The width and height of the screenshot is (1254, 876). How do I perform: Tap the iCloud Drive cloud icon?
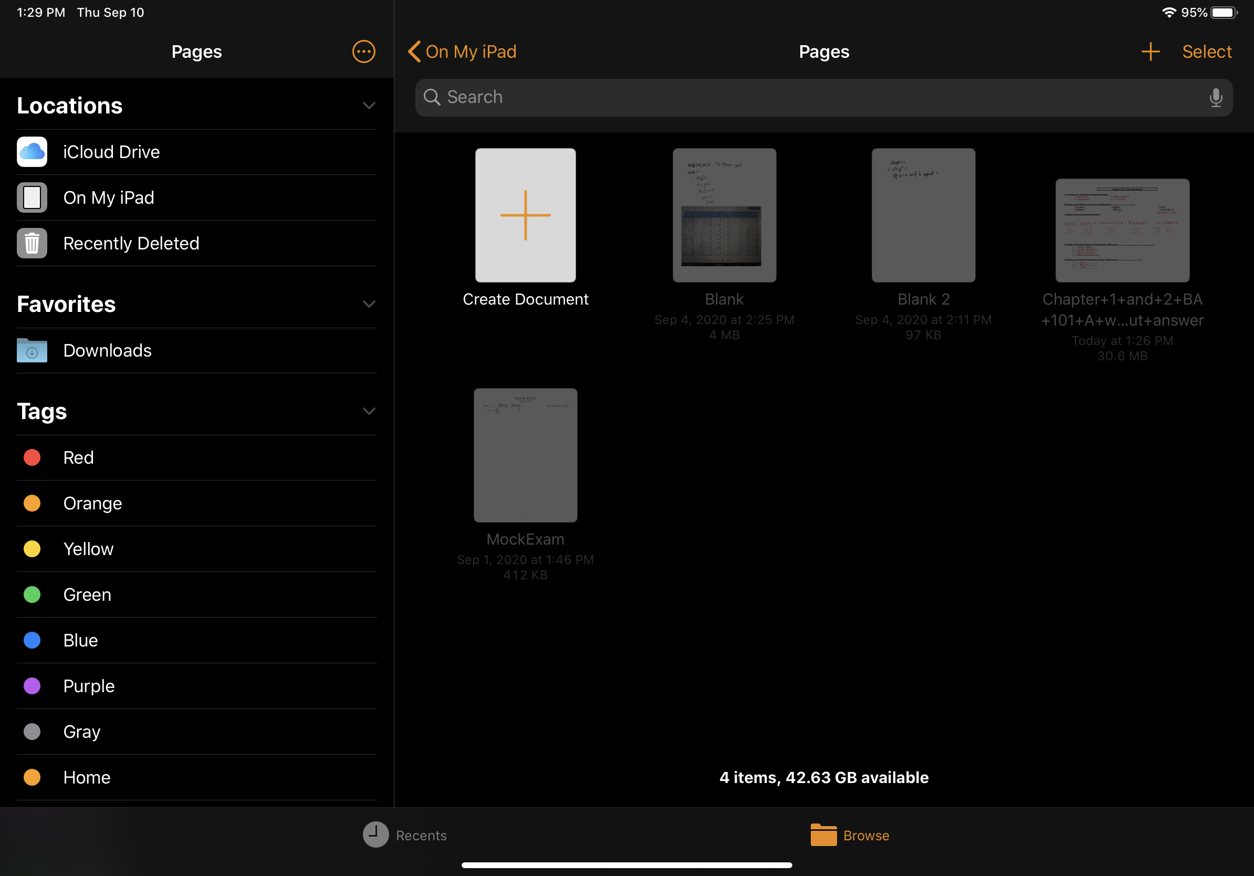(32, 152)
